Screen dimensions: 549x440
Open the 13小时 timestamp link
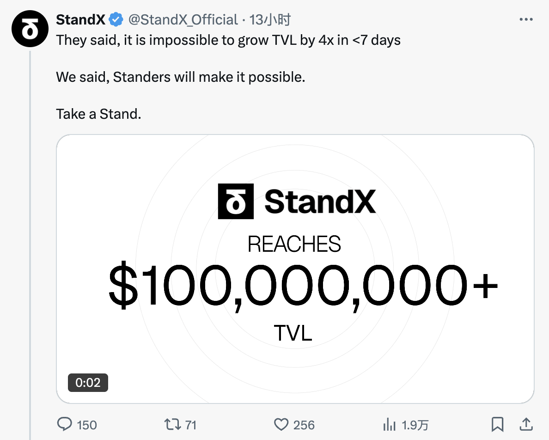click(x=269, y=19)
